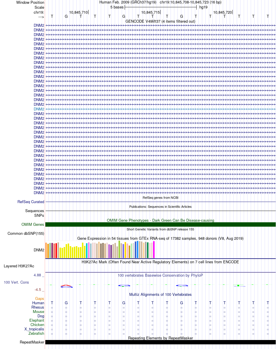Click GENCODE V49lift37 track title
The height and width of the screenshot is (349, 276).
click(160, 21)
